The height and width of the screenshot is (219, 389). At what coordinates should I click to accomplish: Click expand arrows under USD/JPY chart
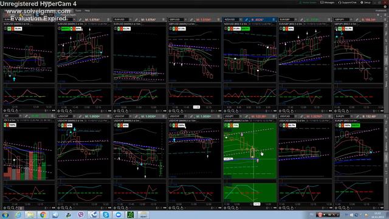tap(275, 208)
